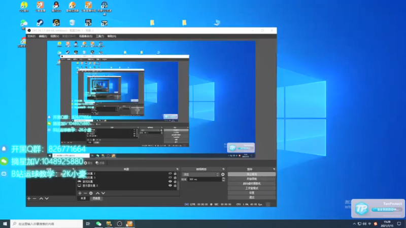The image size is (406, 228).
Task: Open notification center on taskbar
Action: pyautogui.click(x=399, y=224)
